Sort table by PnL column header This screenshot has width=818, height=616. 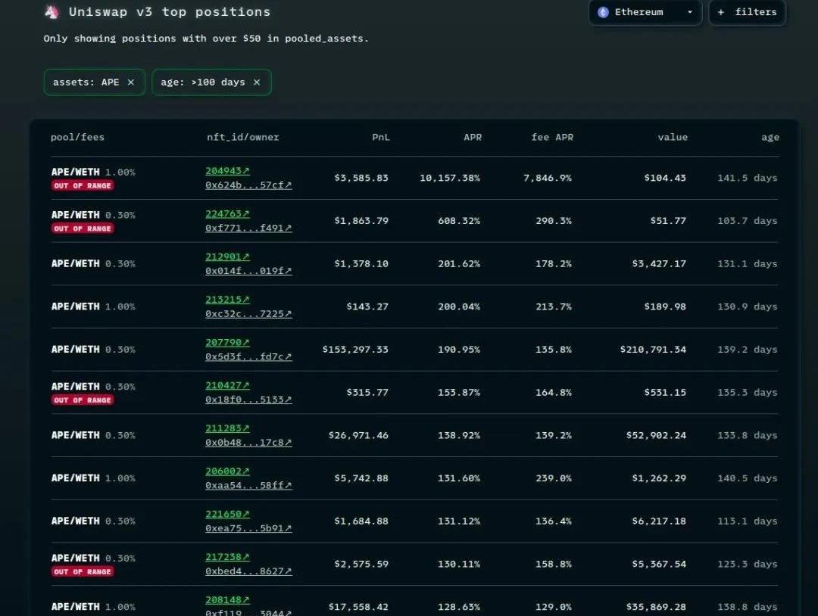point(380,137)
